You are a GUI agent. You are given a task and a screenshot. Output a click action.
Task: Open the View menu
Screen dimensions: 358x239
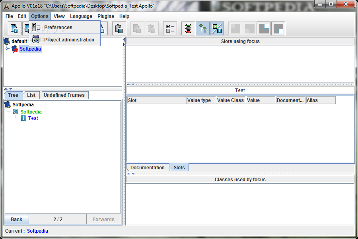[x=59, y=16]
